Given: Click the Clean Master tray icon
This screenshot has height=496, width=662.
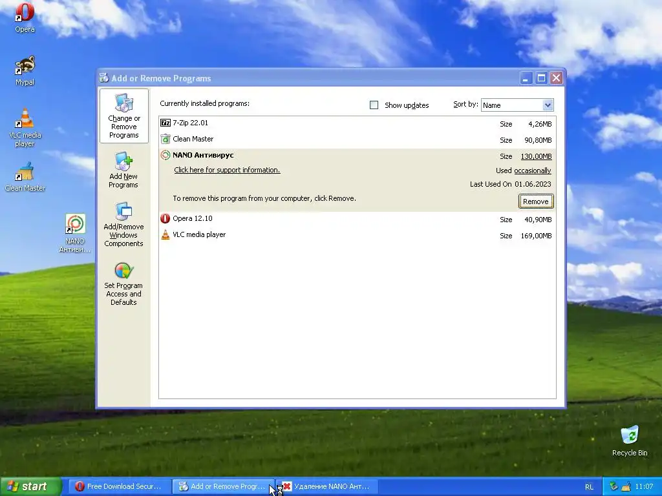Looking at the screenshot, I should tap(626, 486).
